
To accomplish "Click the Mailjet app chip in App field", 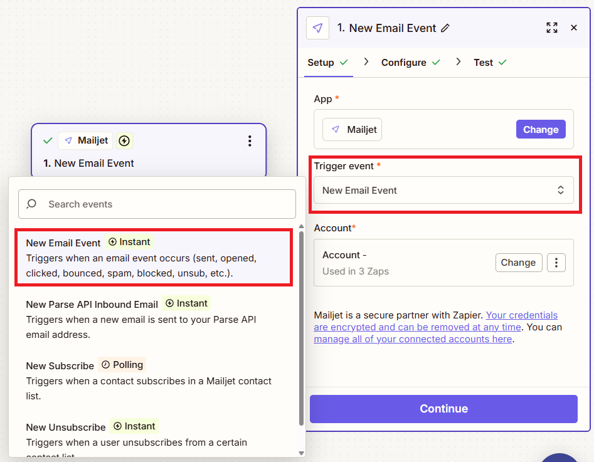I will [x=353, y=130].
